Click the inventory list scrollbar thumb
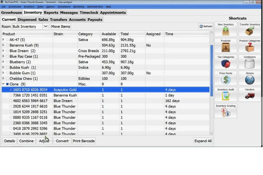 coord(212,70)
